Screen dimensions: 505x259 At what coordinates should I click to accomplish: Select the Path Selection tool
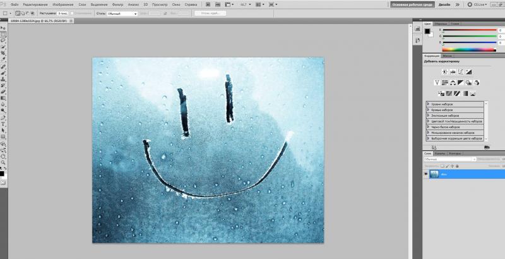click(x=3, y=130)
